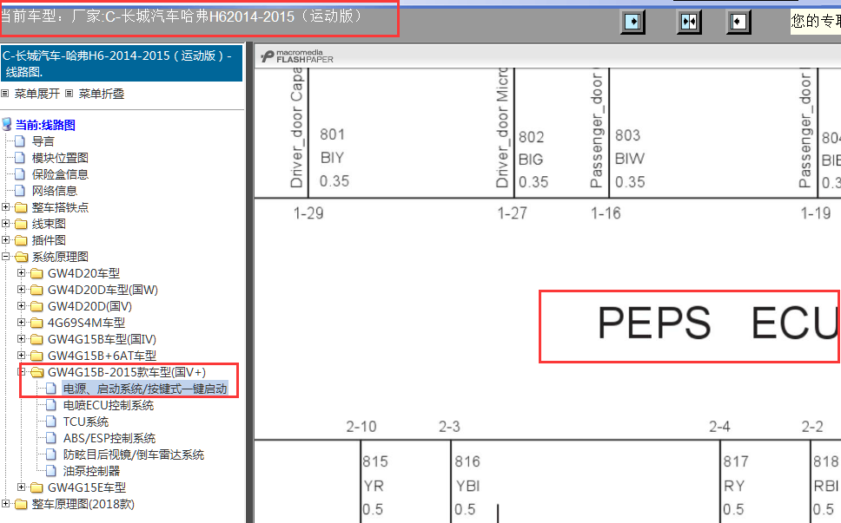This screenshot has width=841, height=523.
Task: Click the split-center panel arrows button
Action: click(689, 22)
